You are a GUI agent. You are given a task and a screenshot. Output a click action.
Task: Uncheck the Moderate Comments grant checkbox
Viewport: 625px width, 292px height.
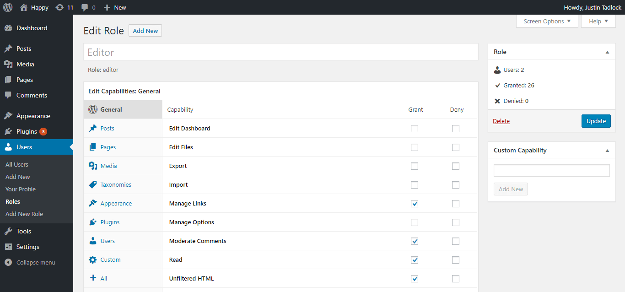[x=415, y=241]
